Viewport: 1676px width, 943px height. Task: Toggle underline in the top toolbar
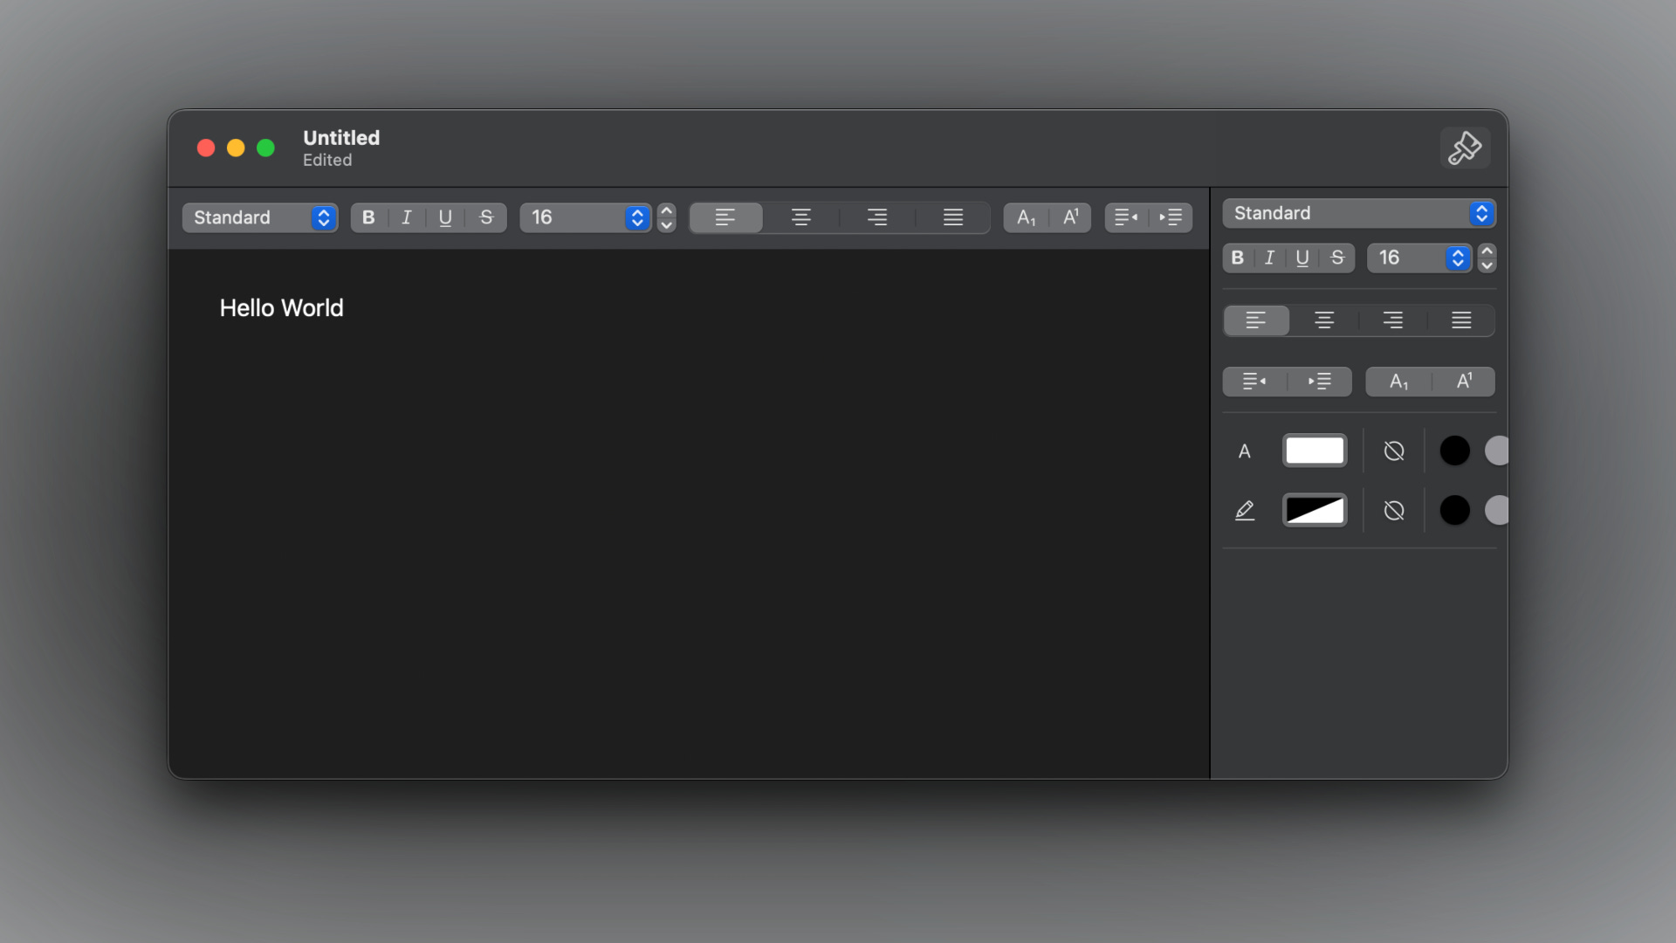pos(445,217)
